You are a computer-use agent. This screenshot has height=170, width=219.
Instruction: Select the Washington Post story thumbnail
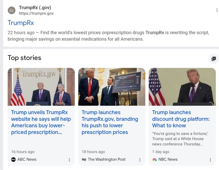click(x=112, y=87)
